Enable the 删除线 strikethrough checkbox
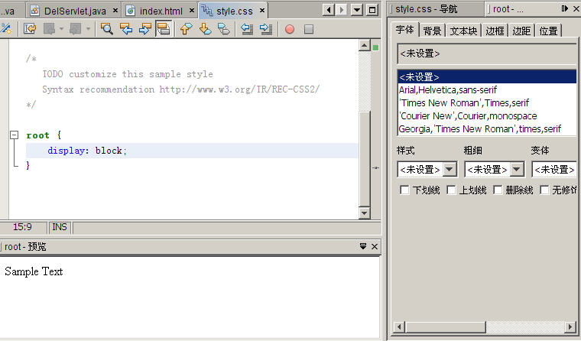 [498, 190]
